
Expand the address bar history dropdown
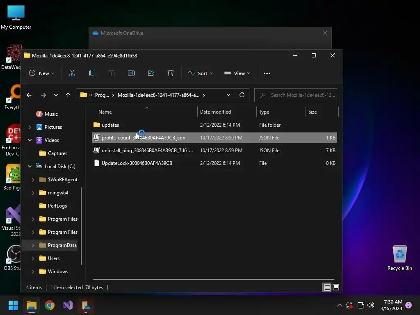[x=228, y=95]
